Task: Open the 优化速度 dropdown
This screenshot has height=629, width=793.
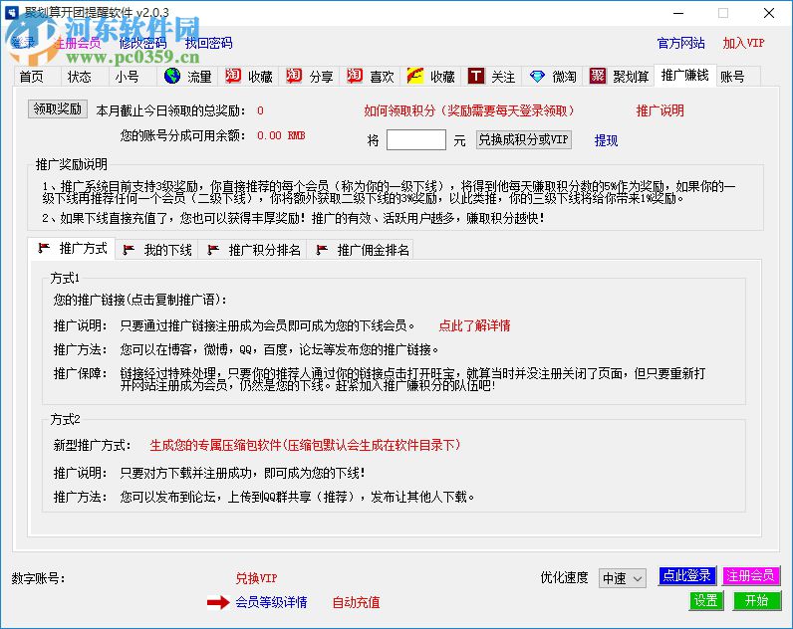Action: (622, 578)
